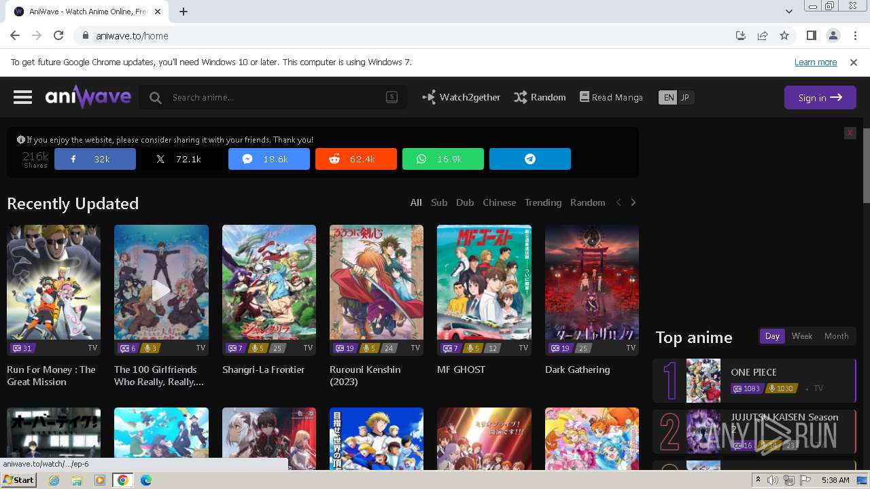
Task: Select the Random filter tab
Action: click(587, 202)
